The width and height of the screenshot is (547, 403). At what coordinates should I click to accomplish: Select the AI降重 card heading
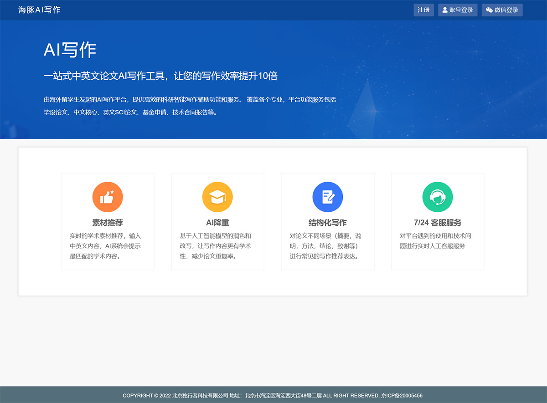tap(217, 223)
